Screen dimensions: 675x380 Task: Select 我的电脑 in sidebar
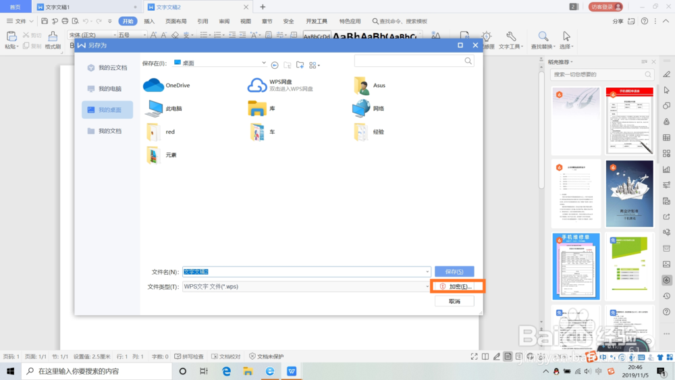click(107, 88)
